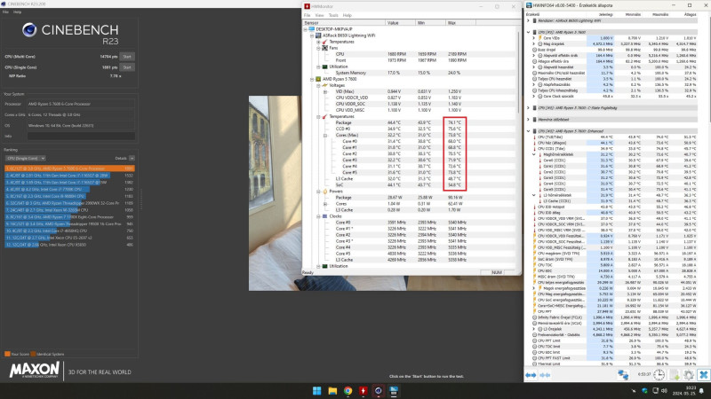This screenshot has height=399, width=711.
Task: Expand the VID (Max) row in HWMonitor
Action: (x=324, y=92)
